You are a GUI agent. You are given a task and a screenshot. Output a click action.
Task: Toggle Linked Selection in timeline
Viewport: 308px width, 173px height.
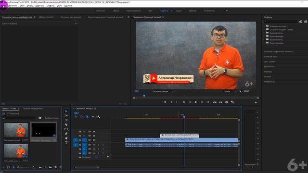pyautogui.click(x=87, y=117)
